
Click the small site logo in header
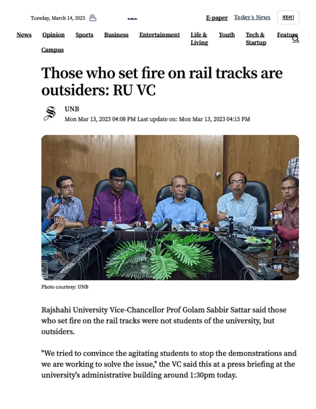133,19
